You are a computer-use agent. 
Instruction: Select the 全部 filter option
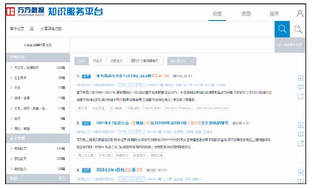(x=82, y=61)
